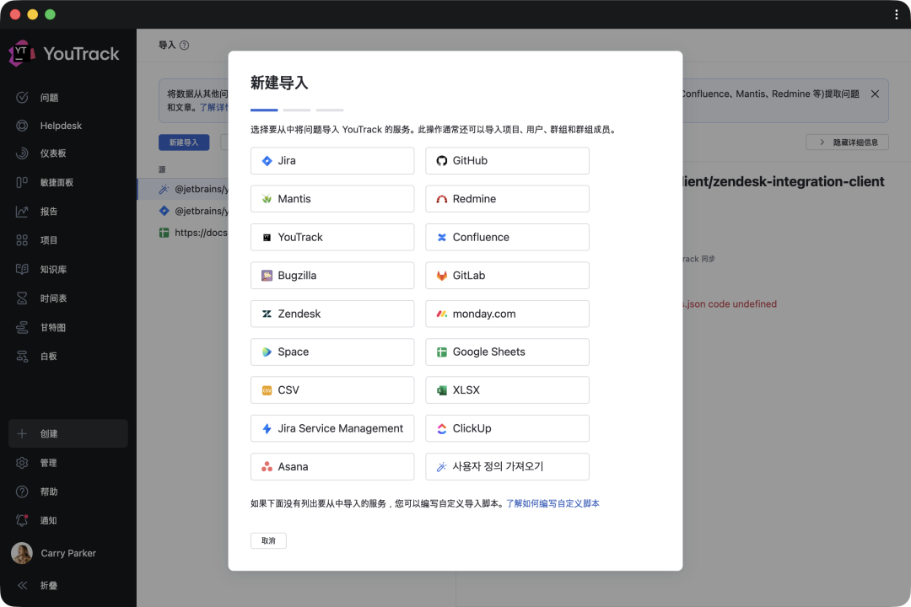Image resolution: width=911 pixels, height=607 pixels.
Task: Select GitHub import option
Action: (507, 161)
